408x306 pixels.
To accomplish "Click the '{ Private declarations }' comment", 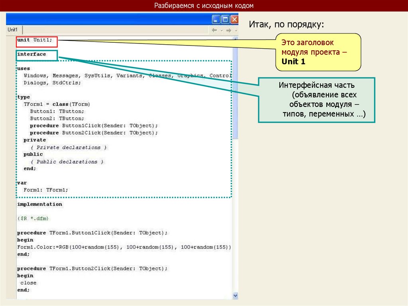I will (69, 148).
